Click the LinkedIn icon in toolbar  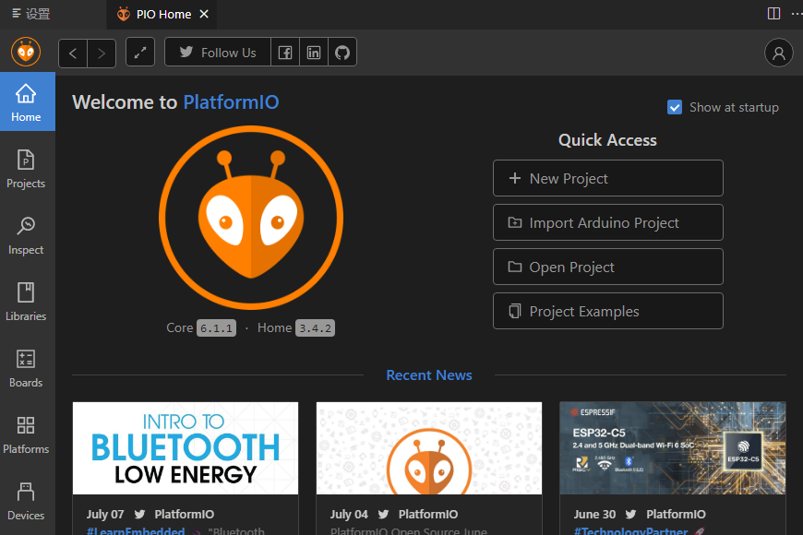click(314, 53)
